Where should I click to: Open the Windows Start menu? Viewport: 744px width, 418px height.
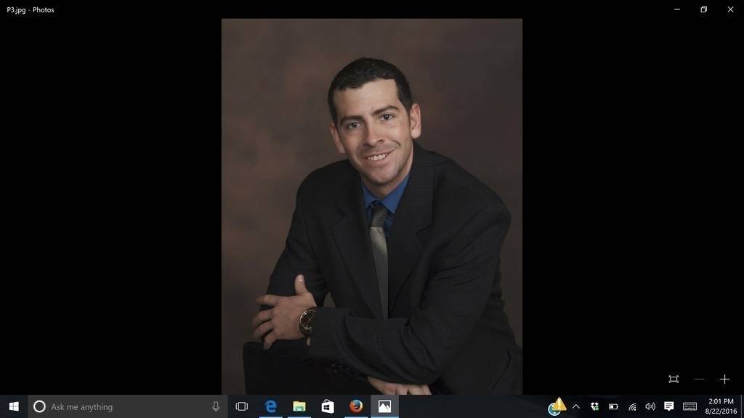pyautogui.click(x=13, y=406)
